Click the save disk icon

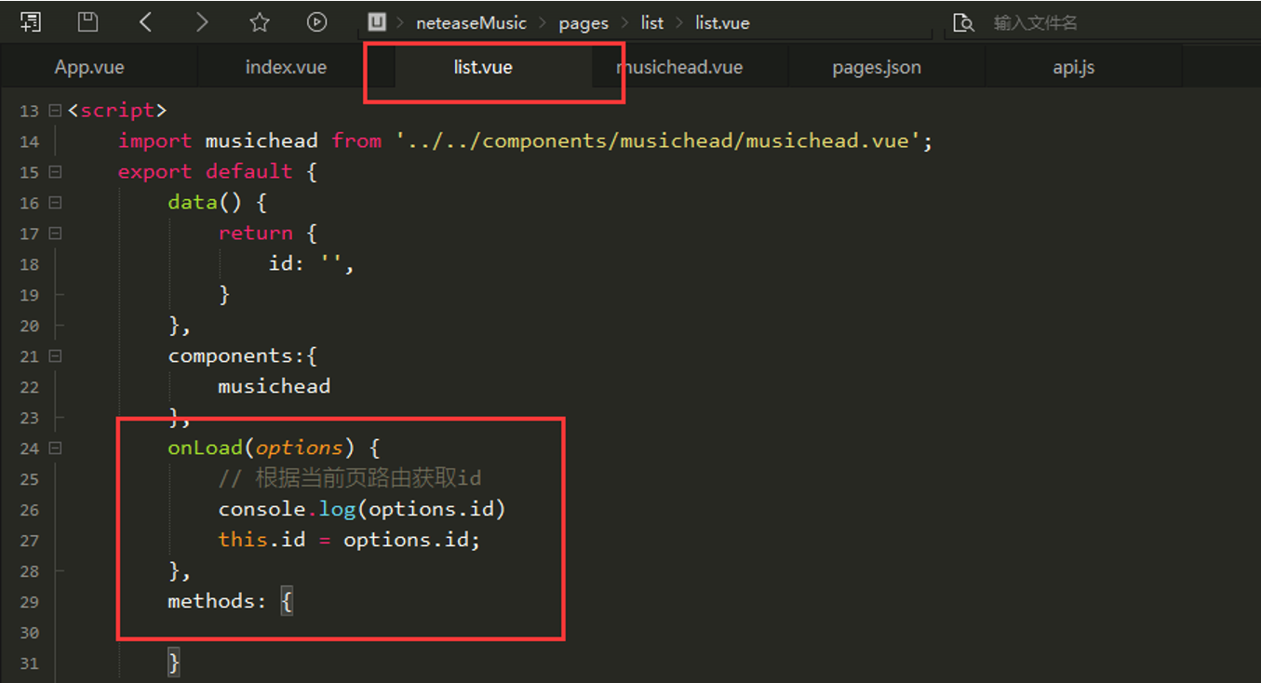[87, 22]
